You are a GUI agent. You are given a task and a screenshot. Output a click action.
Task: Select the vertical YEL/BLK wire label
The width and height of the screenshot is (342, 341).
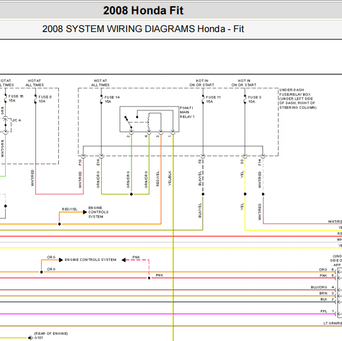[170, 179]
